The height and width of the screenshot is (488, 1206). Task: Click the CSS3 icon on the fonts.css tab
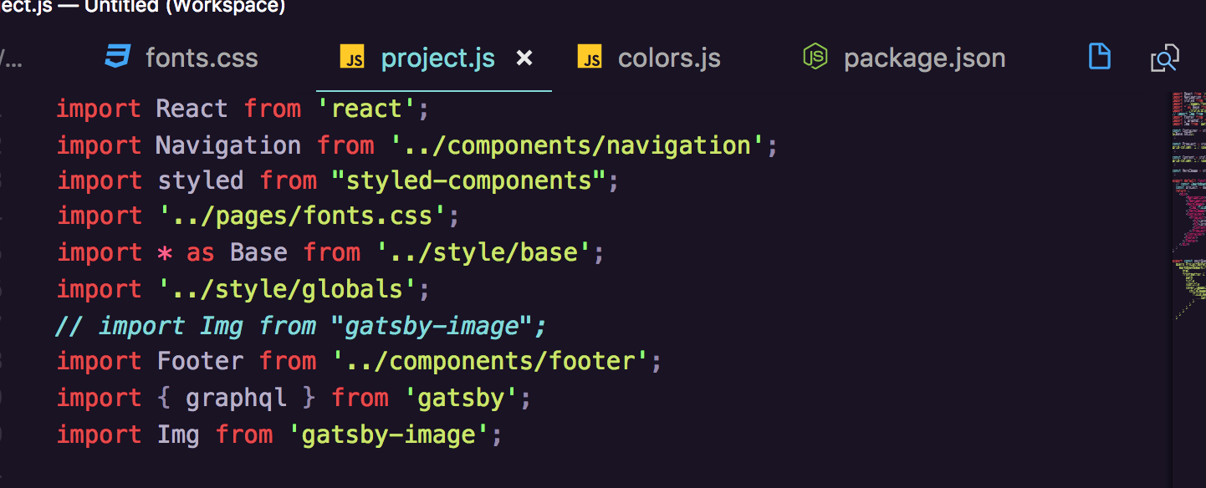coord(117,57)
